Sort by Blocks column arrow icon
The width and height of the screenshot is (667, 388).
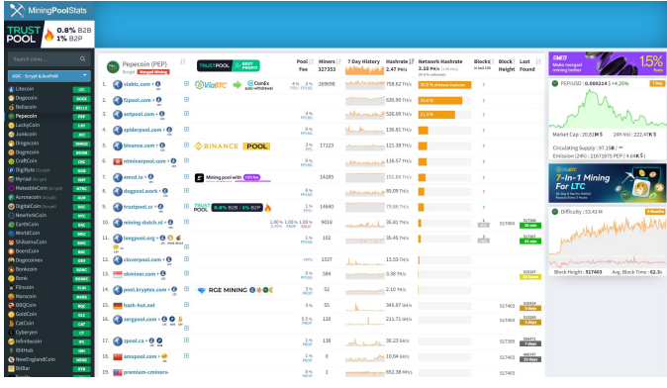pos(493,61)
